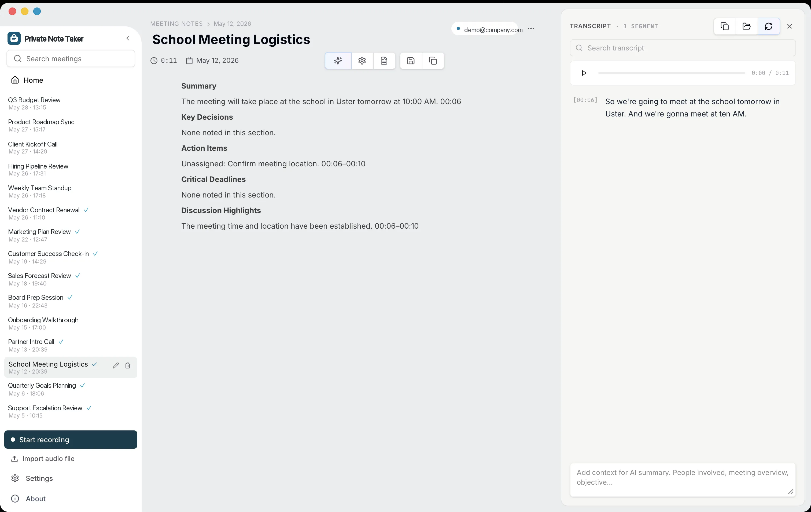The width and height of the screenshot is (811, 512).
Task: Click the Summary heading
Action: click(x=199, y=86)
